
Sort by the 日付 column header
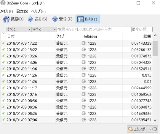(31, 36)
